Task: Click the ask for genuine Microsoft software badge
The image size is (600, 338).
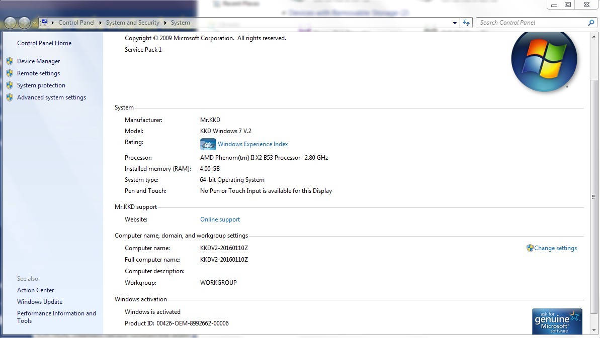Action: 557,321
